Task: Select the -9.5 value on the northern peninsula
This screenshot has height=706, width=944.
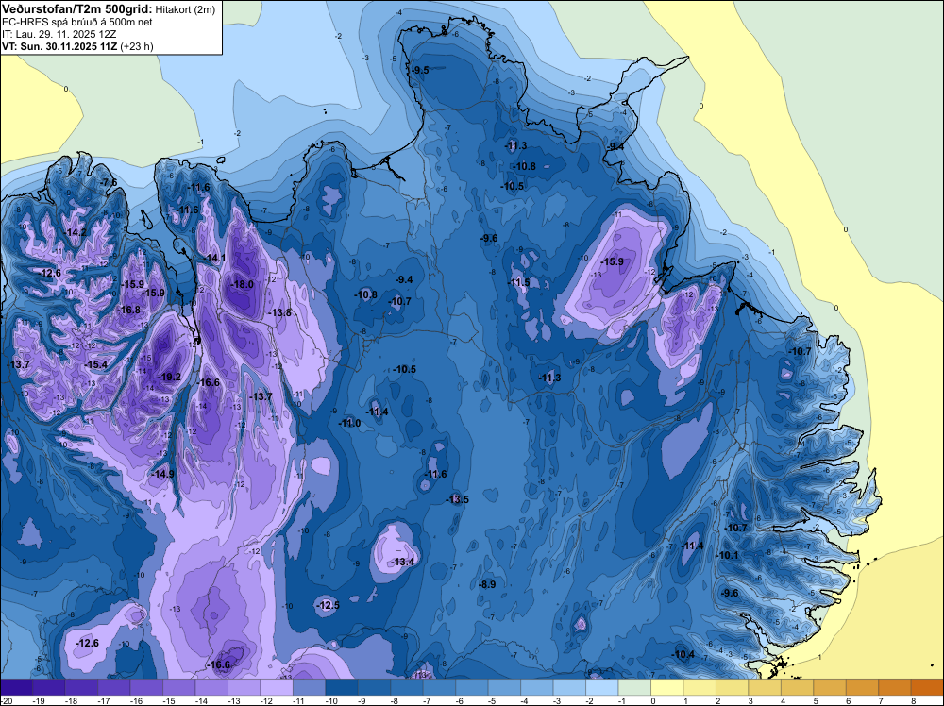Action: (420, 70)
